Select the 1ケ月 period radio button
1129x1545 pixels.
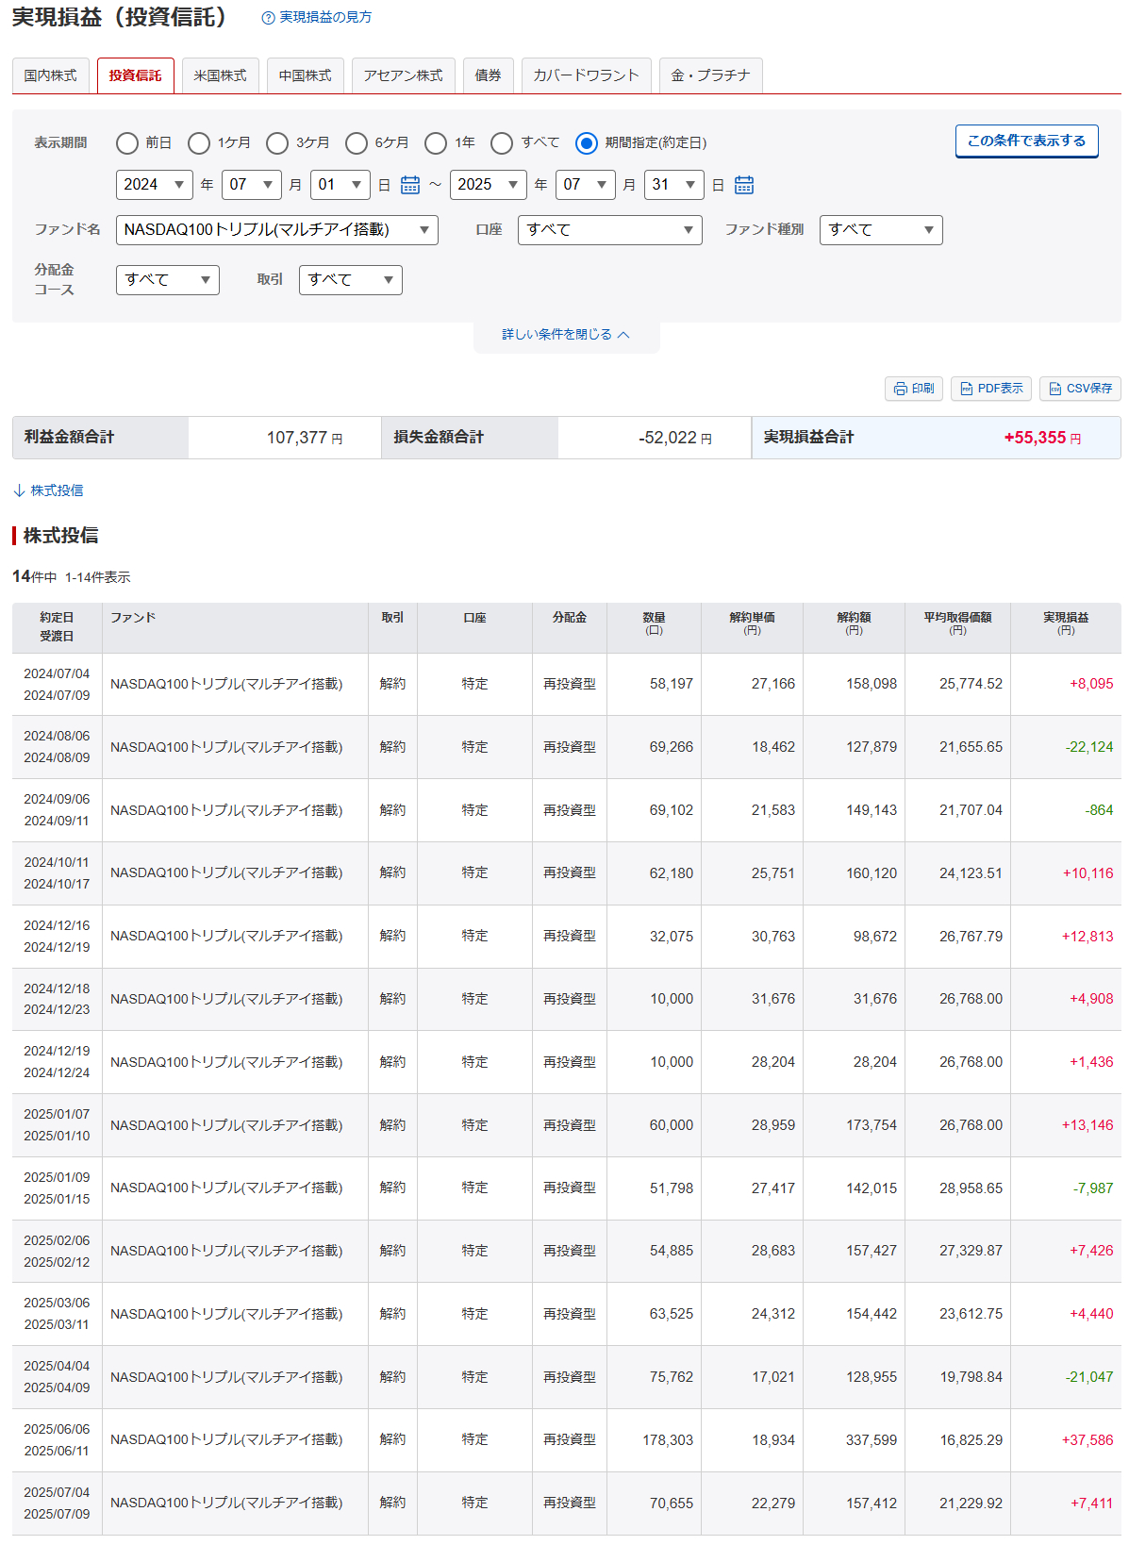click(x=199, y=143)
